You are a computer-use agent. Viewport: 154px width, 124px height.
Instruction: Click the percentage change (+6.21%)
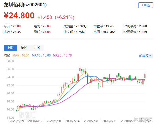click(x=65, y=17)
